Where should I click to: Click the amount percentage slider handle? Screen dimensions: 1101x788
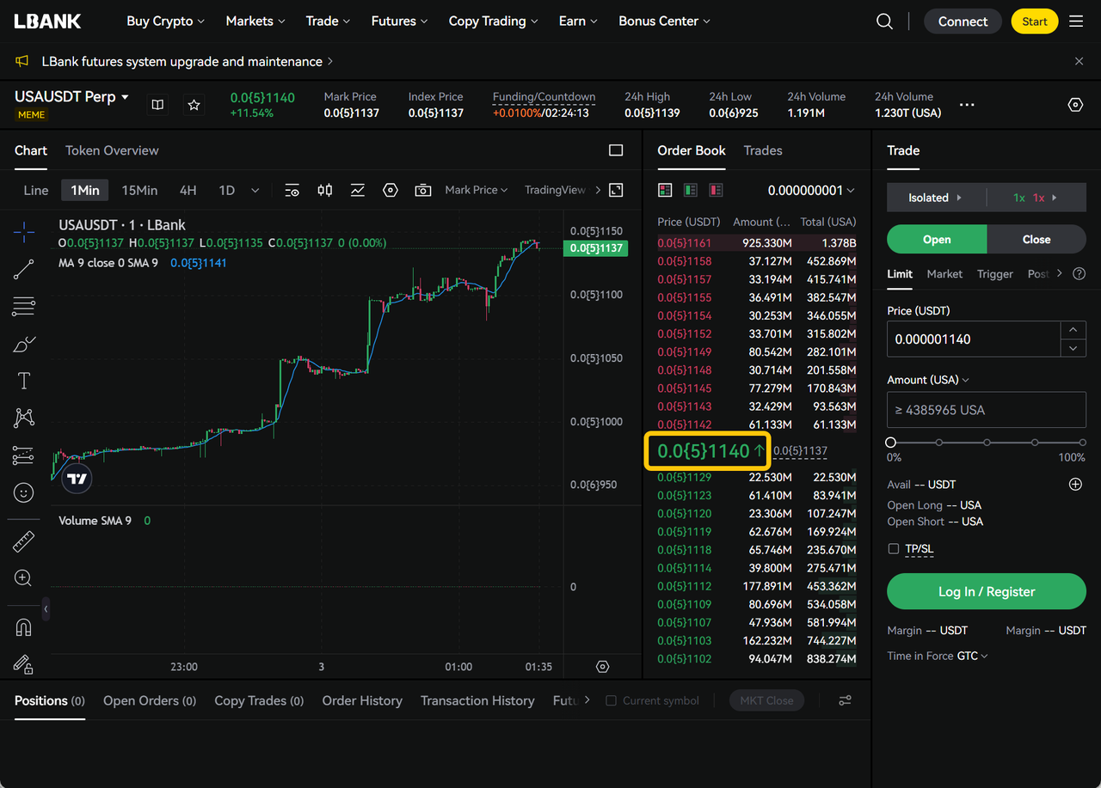click(891, 443)
